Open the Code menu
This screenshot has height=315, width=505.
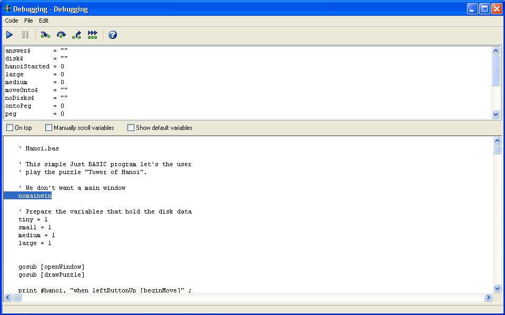12,21
